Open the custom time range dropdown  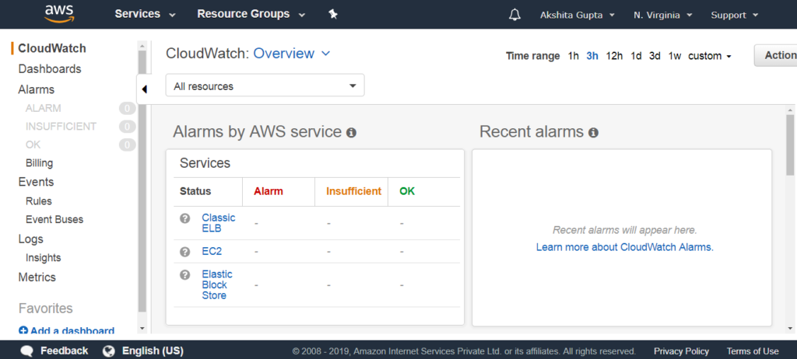coord(710,56)
